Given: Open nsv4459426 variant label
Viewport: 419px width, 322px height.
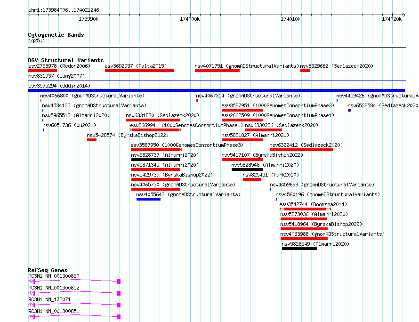Looking at the screenshot, I should [x=378, y=96].
